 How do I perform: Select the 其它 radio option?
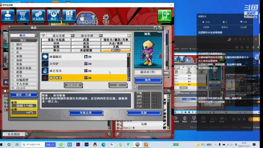click(13, 76)
